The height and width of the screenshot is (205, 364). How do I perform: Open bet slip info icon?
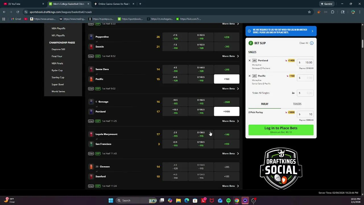(312, 43)
